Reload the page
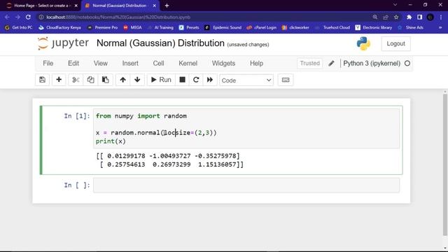The image size is (448, 252). click(x=28, y=17)
